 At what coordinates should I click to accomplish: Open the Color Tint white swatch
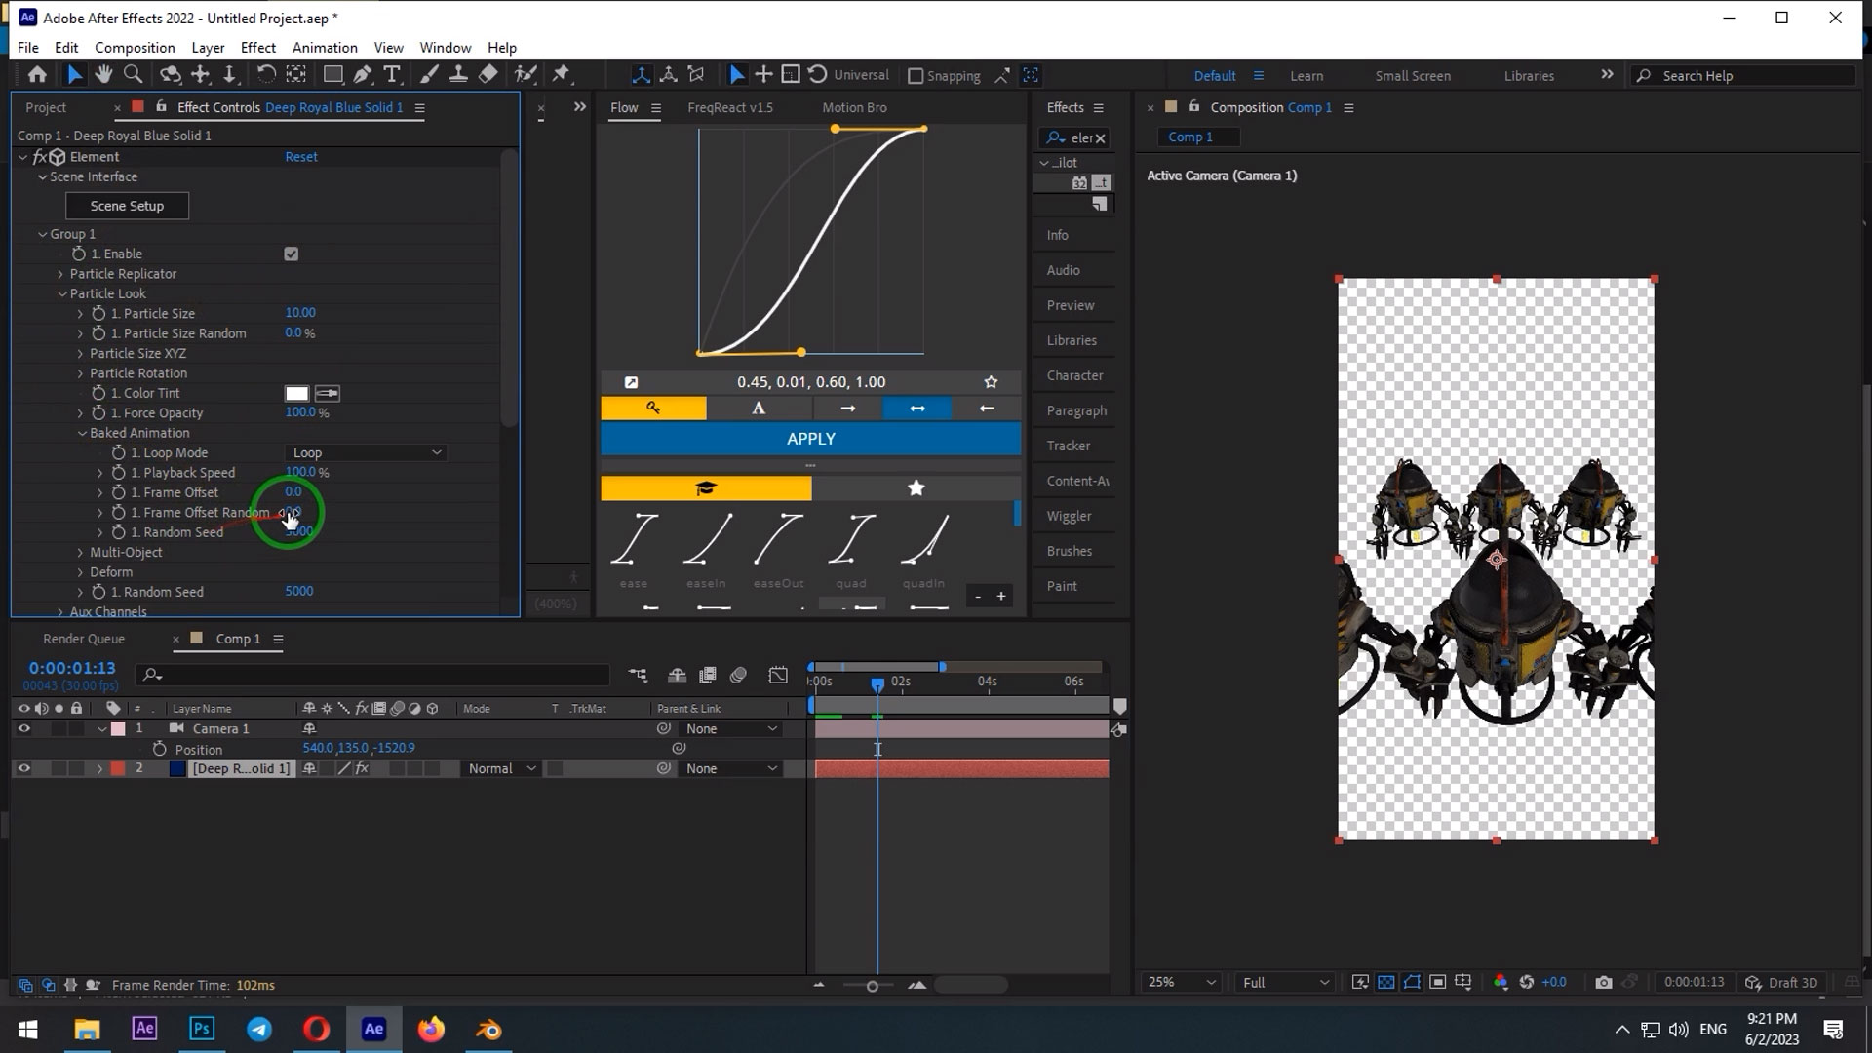pyautogui.click(x=296, y=393)
